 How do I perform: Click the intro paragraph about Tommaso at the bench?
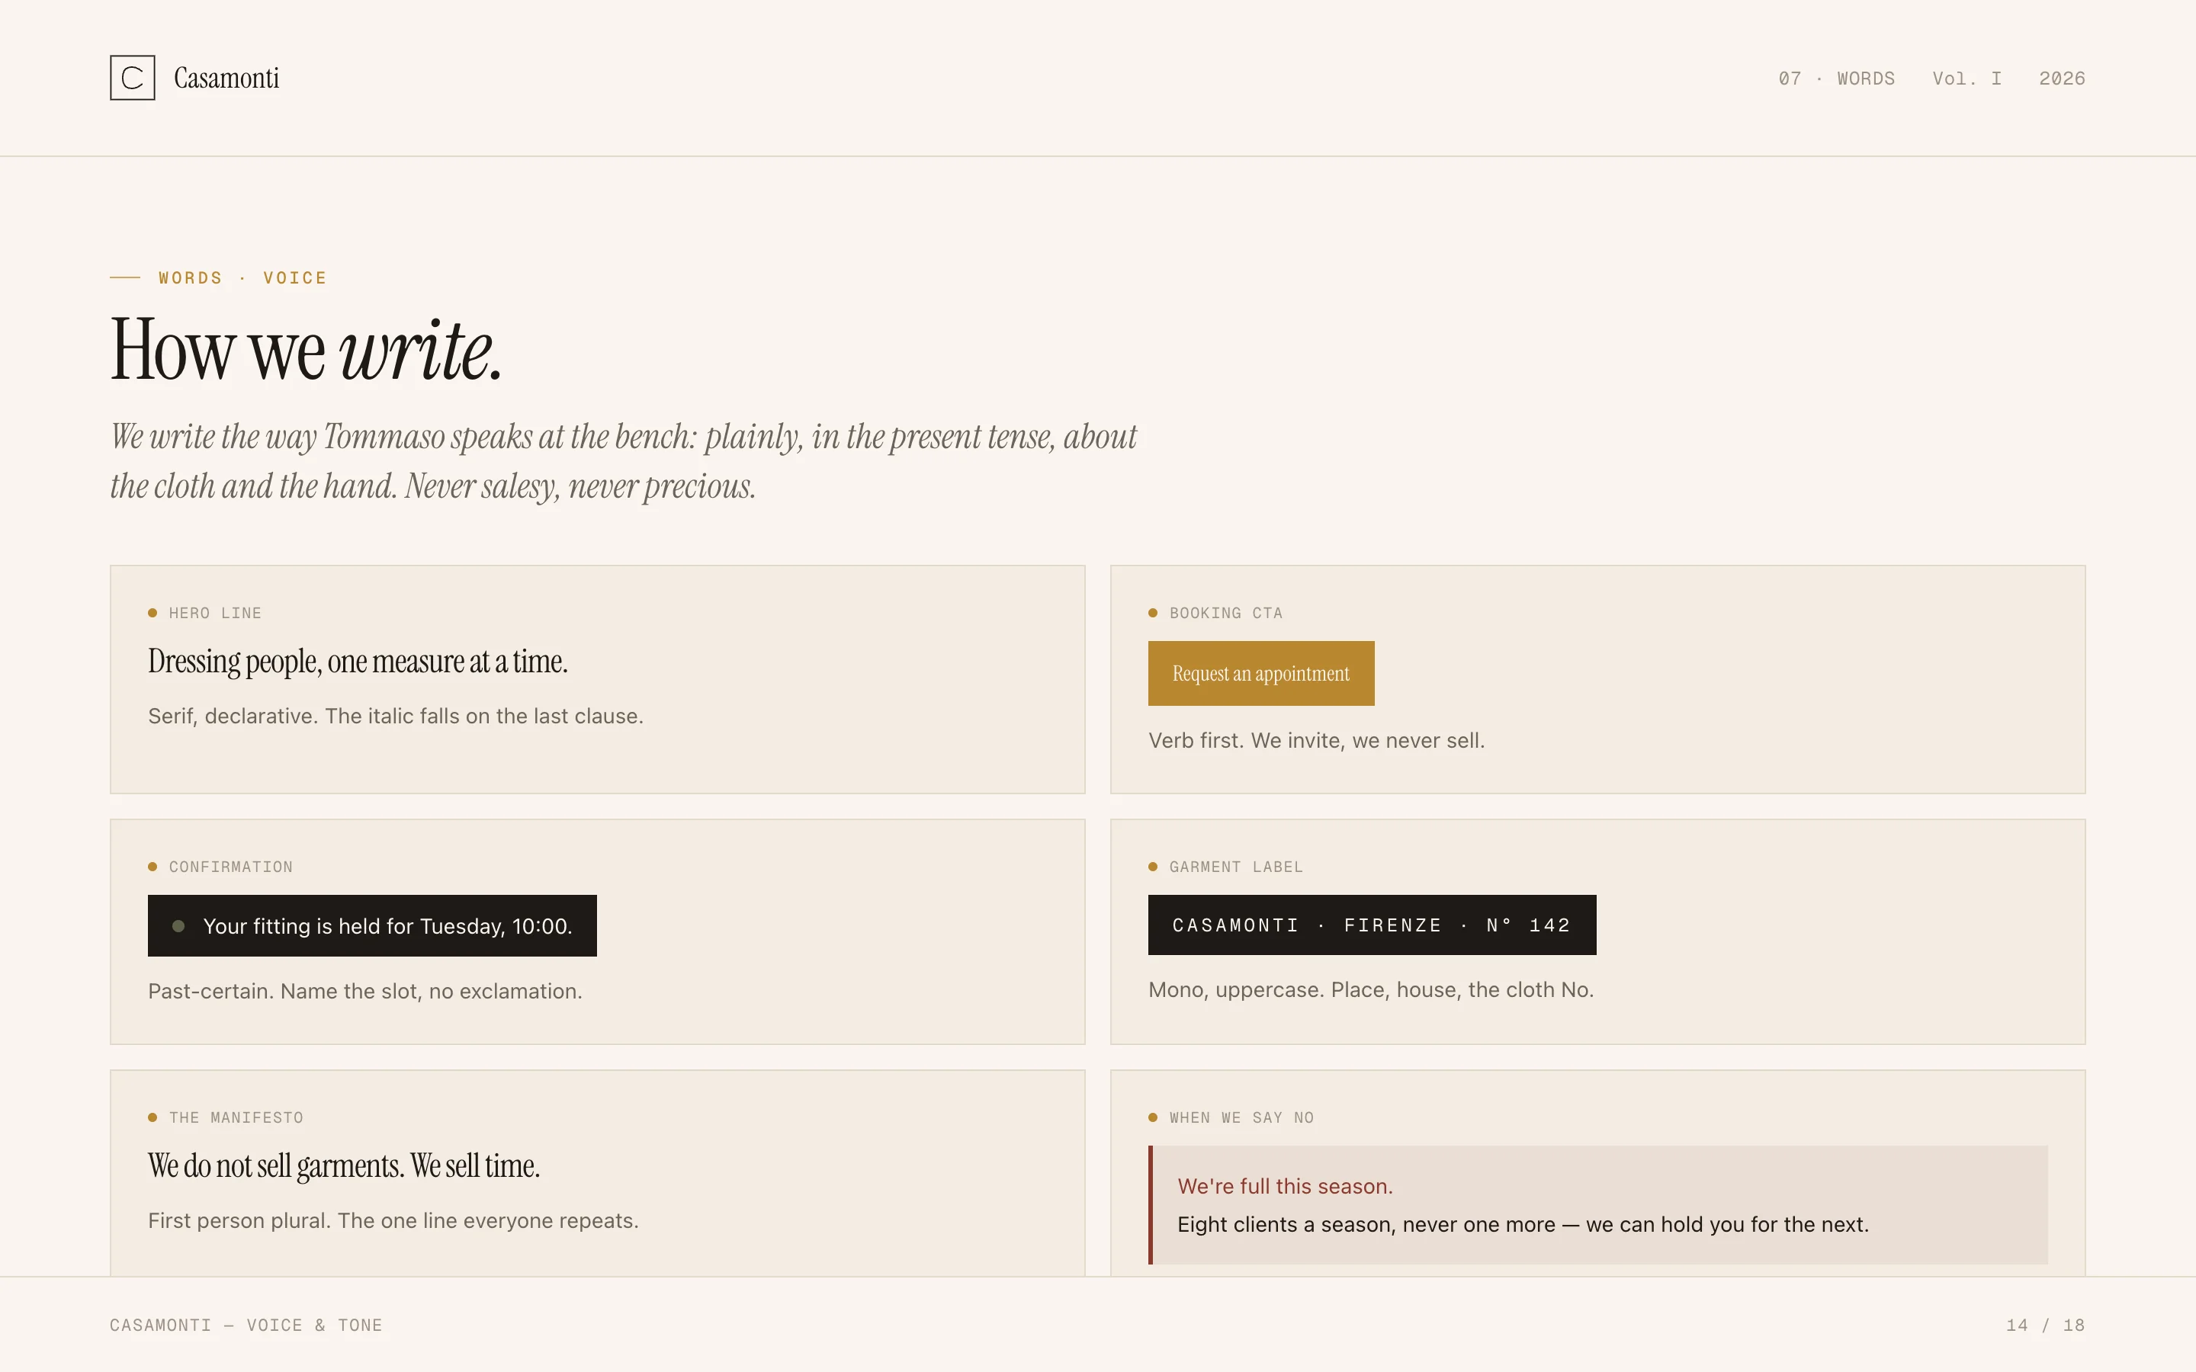[x=622, y=462]
